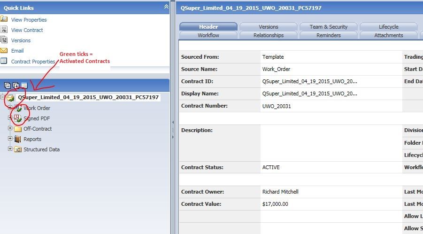
Task: Click the View Properties icon
Action: pos(4,19)
